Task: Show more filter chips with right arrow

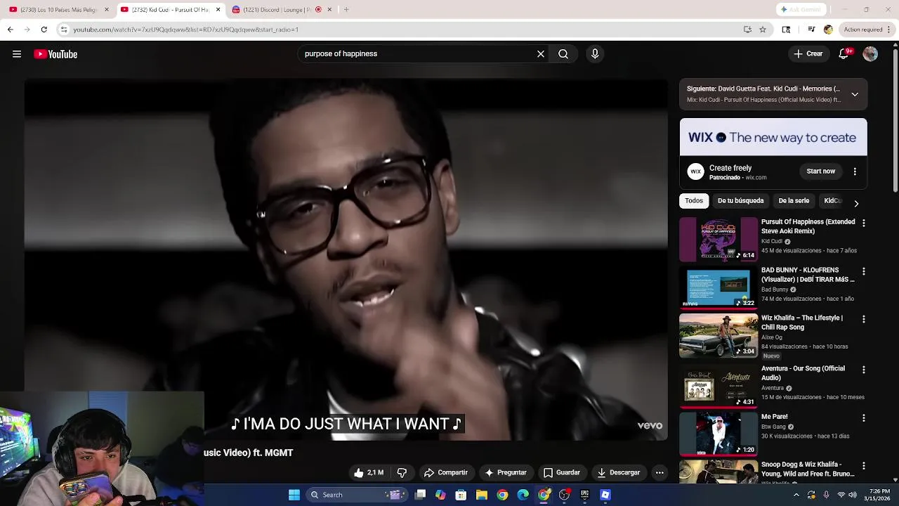Action: coord(856,204)
